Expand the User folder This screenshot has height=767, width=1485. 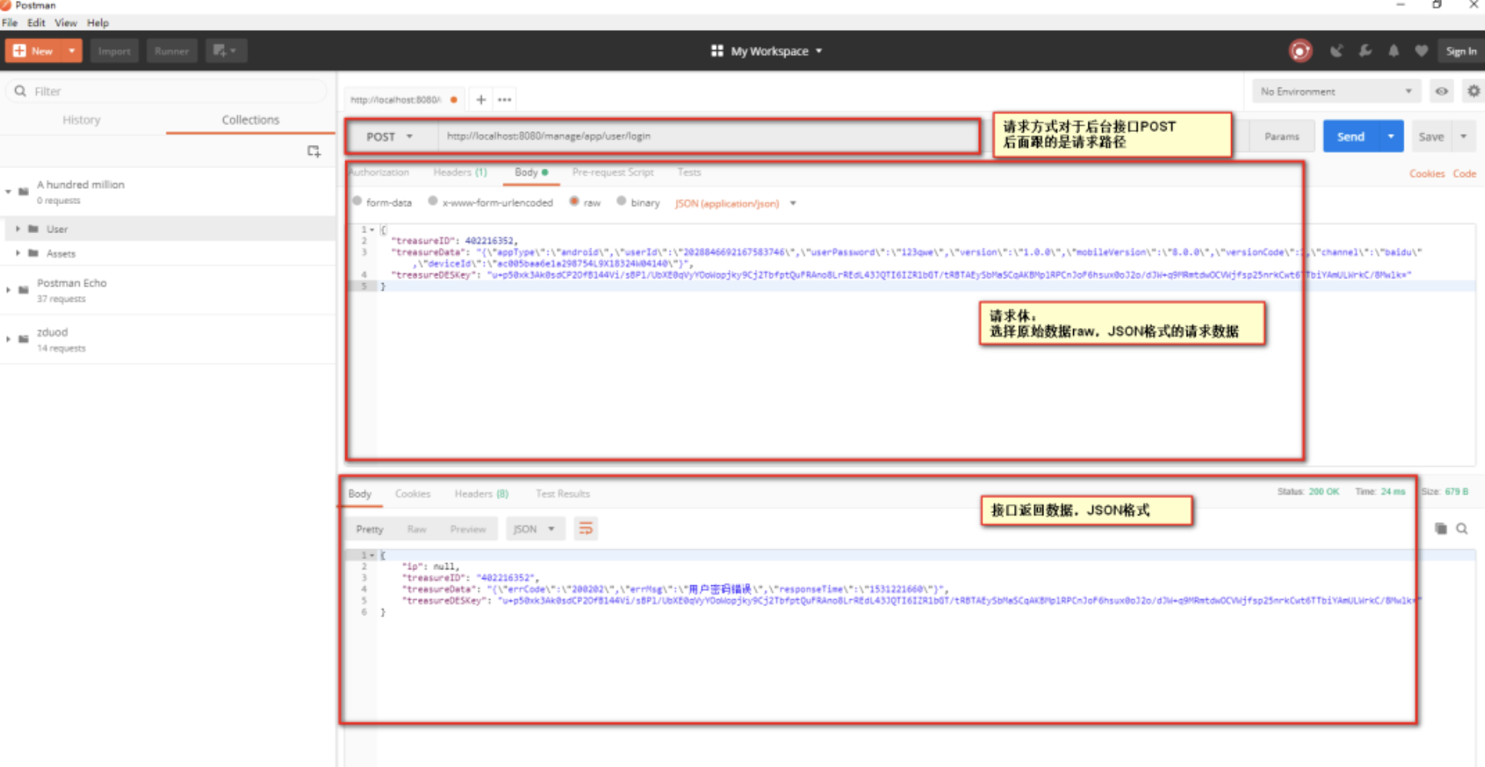coord(18,229)
